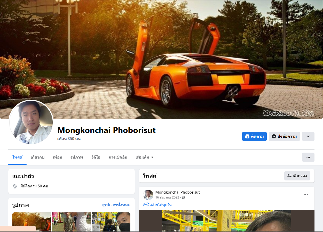Select the วิดีโอ (Videos) tab

point(96,157)
